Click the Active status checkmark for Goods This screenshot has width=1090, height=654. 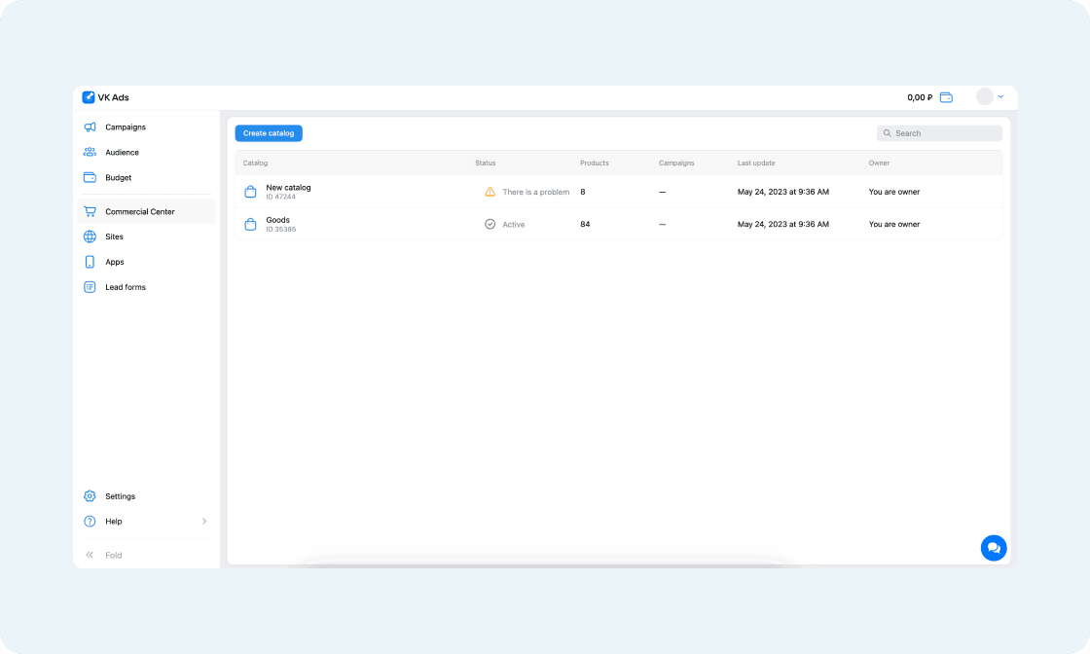[490, 224]
